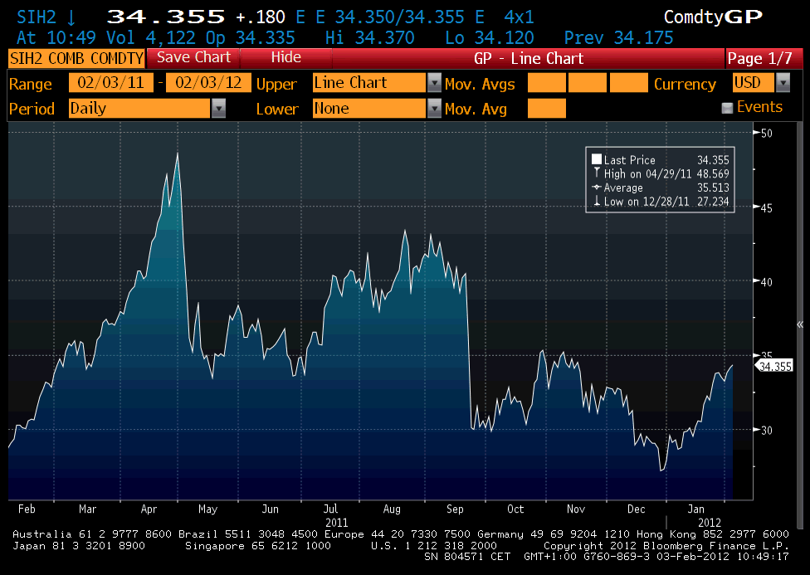Click the down arrow beside SIH2 ticker
Screen dimensions: 810x575
tap(71, 17)
